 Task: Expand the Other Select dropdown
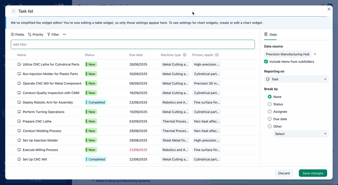[301, 134]
